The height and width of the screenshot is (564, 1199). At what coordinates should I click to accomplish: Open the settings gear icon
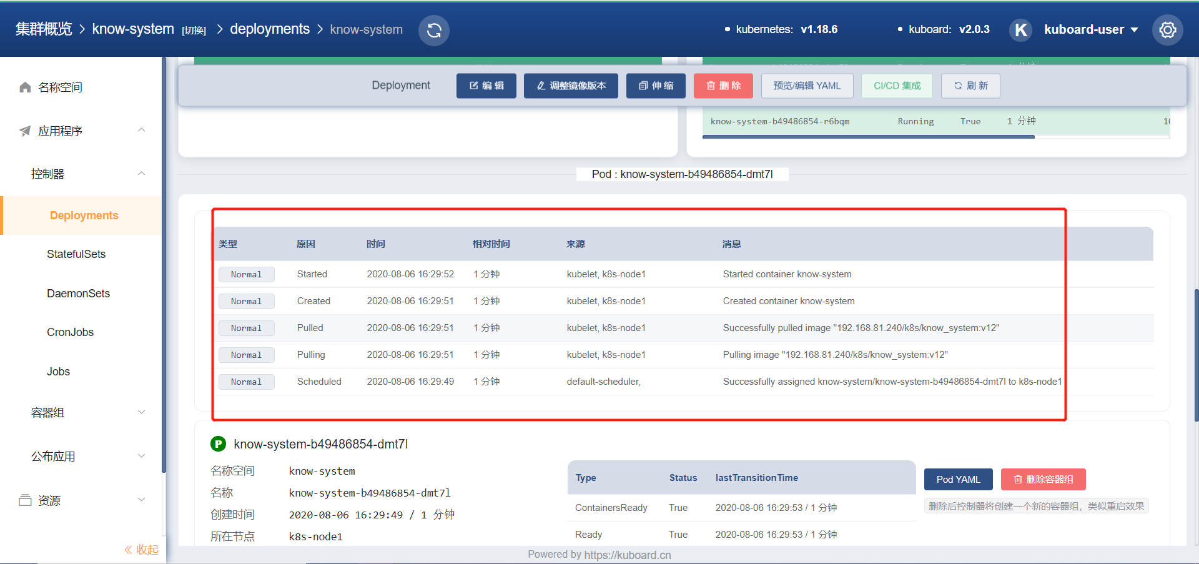click(1167, 30)
